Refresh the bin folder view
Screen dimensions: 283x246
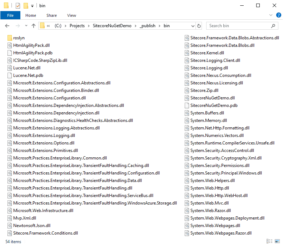tap(199, 26)
